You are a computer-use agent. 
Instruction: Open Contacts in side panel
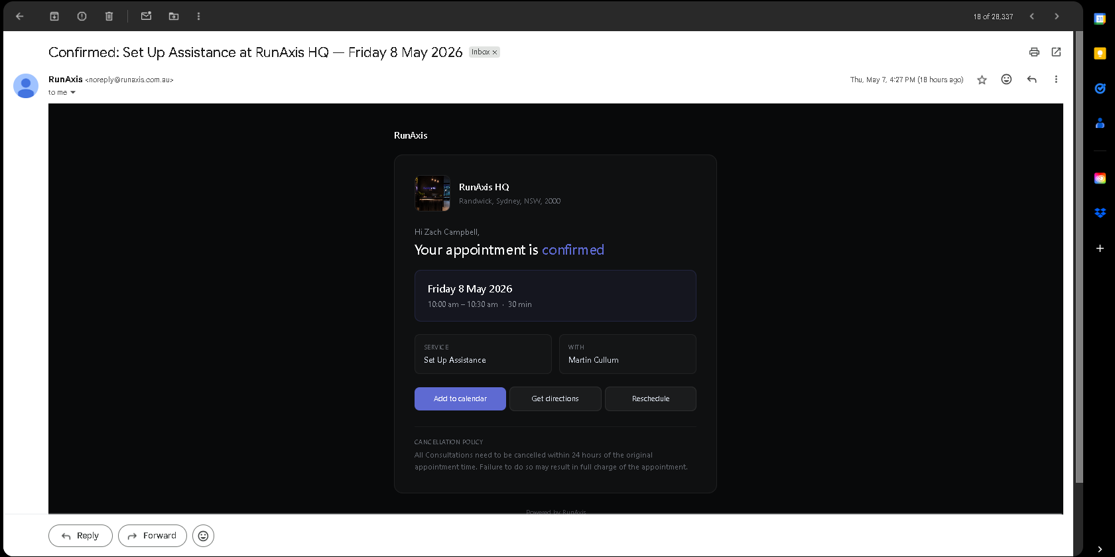(x=1100, y=123)
